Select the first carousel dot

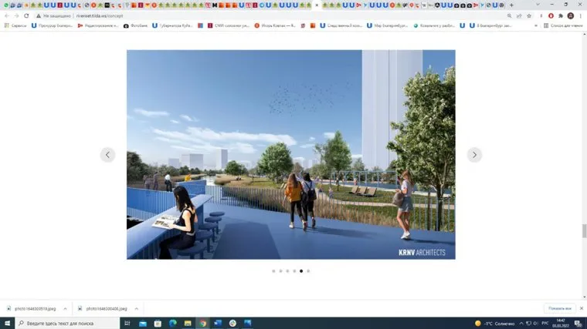(273, 271)
